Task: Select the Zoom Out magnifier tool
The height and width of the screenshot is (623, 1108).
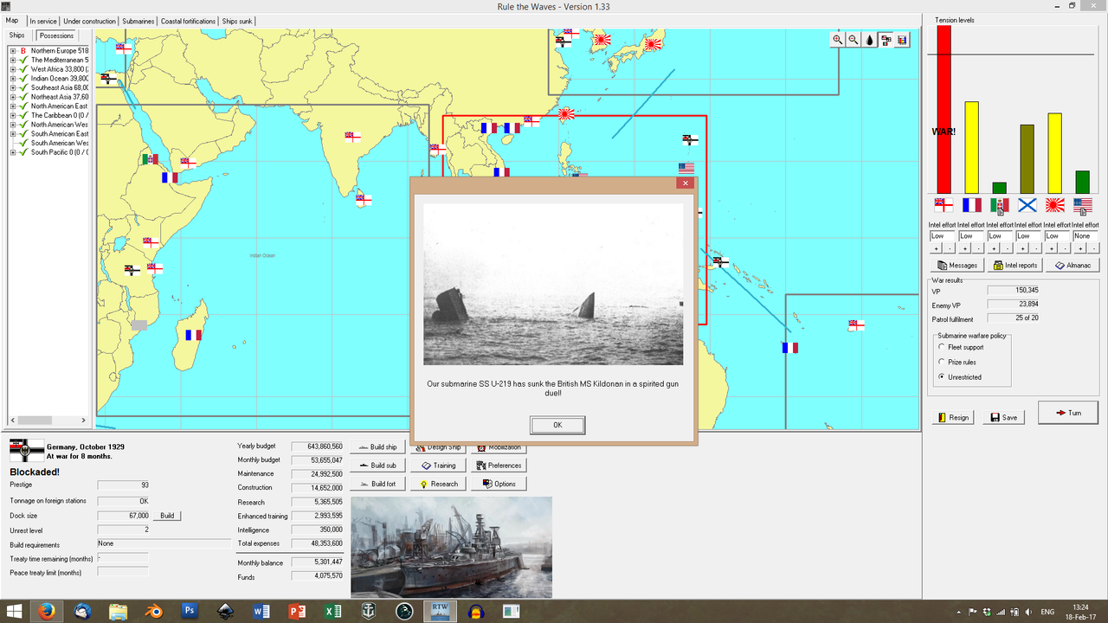Action: 852,39
